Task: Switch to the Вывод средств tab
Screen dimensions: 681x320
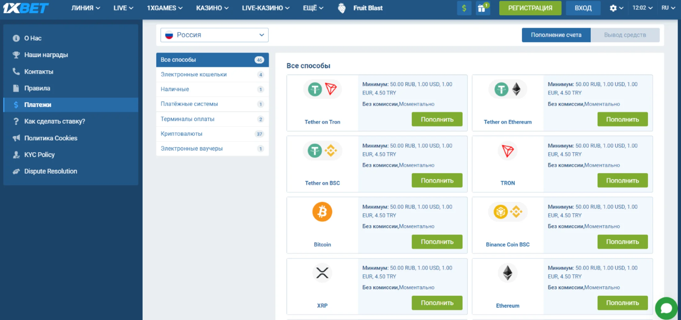Action: [625, 35]
